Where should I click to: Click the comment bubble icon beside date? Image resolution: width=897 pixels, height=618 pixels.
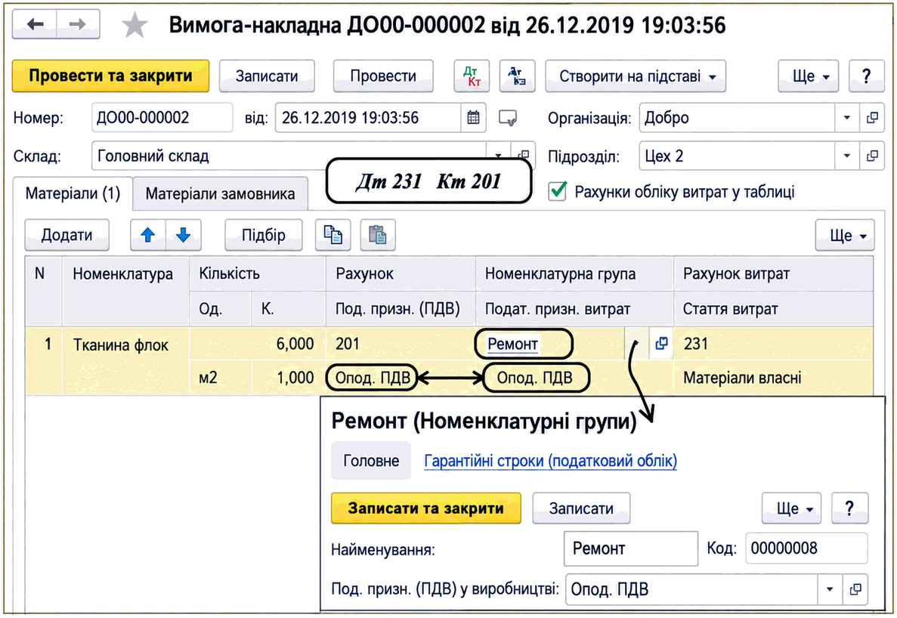[x=507, y=119]
